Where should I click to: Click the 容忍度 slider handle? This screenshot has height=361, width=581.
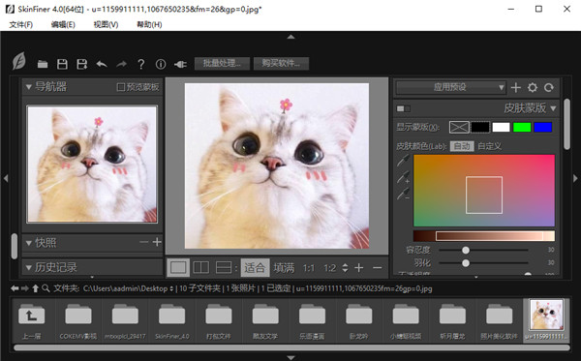pyautogui.click(x=466, y=251)
